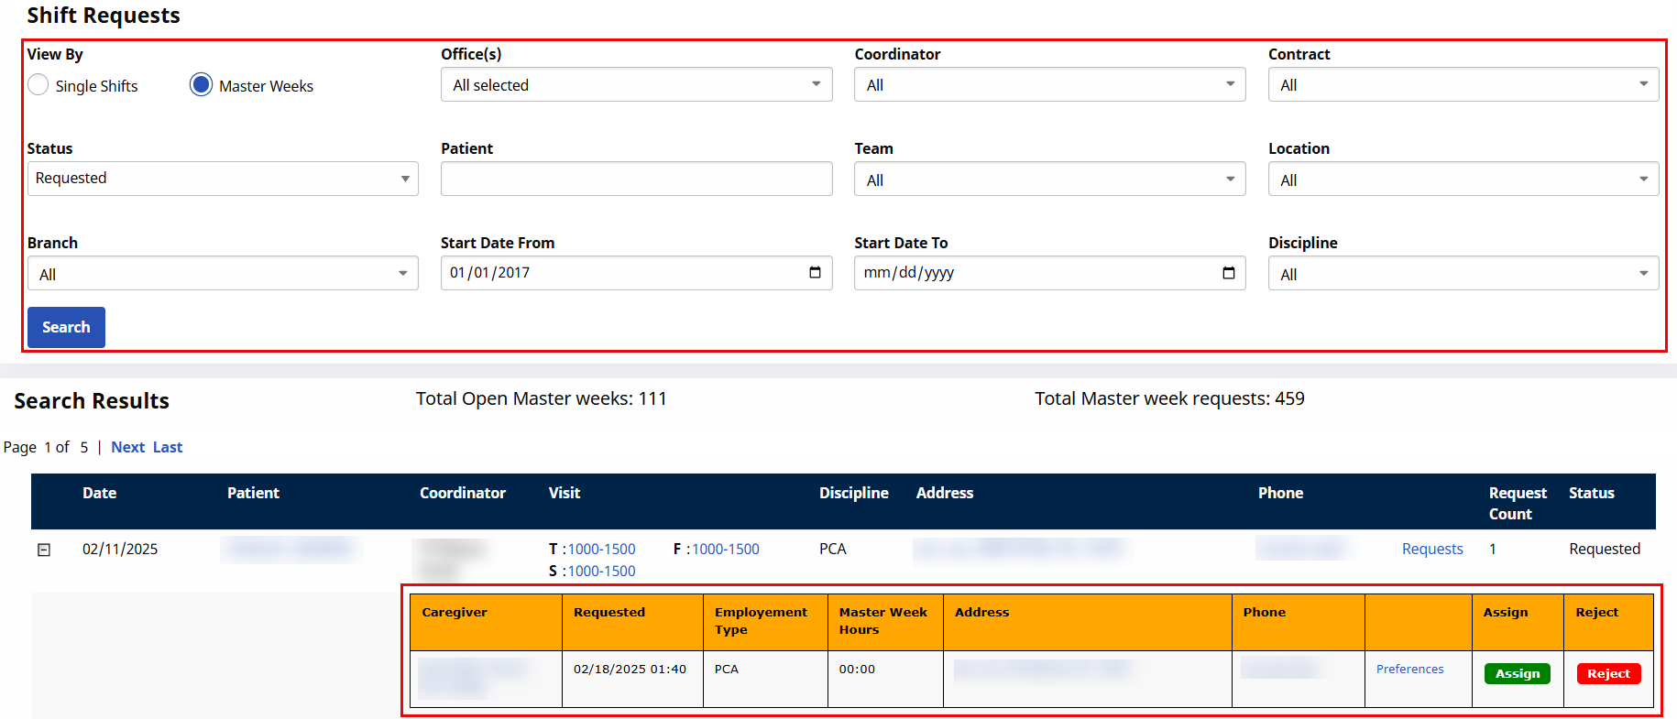Collapse the 02/11/2025 row details
Image resolution: width=1677 pixels, height=719 pixels.
point(44,550)
